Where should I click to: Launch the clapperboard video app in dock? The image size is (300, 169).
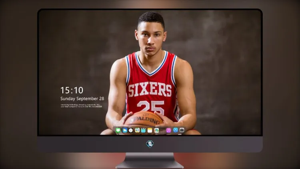143,130
